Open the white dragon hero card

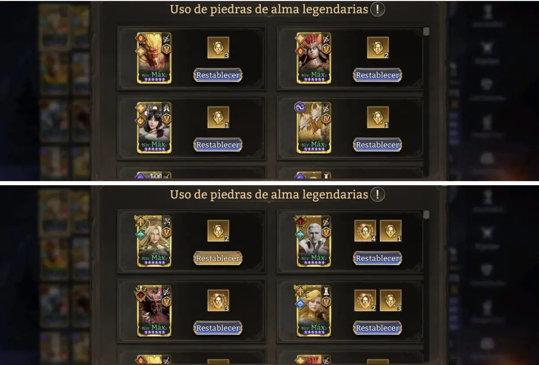click(x=314, y=128)
